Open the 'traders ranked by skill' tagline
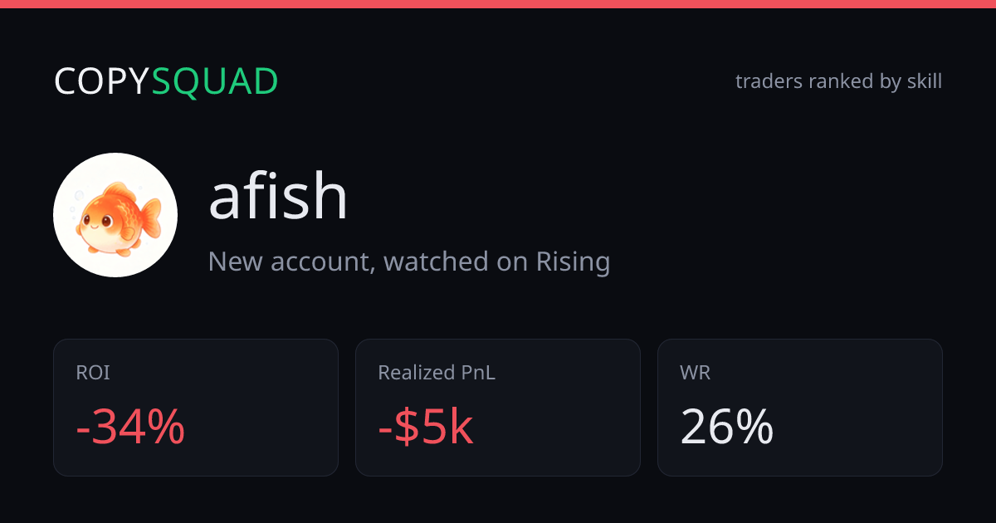The image size is (996, 523). pos(838,81)
